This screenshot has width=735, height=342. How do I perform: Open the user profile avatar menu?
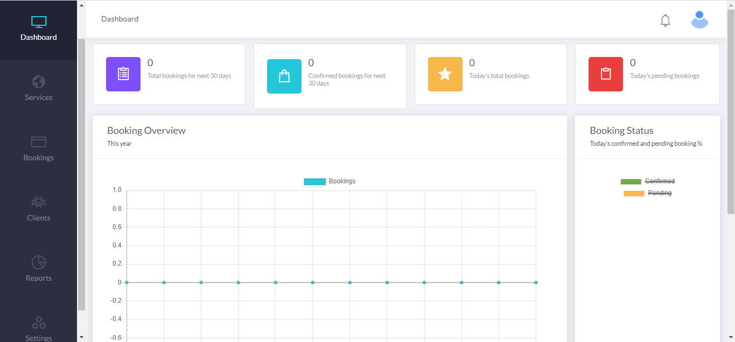pyautogui.click(x=699, y=19)
